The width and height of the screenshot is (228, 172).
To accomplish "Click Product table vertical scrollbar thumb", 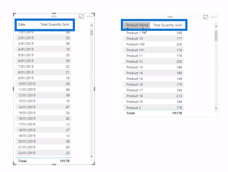I will click(x=216, y=36).
